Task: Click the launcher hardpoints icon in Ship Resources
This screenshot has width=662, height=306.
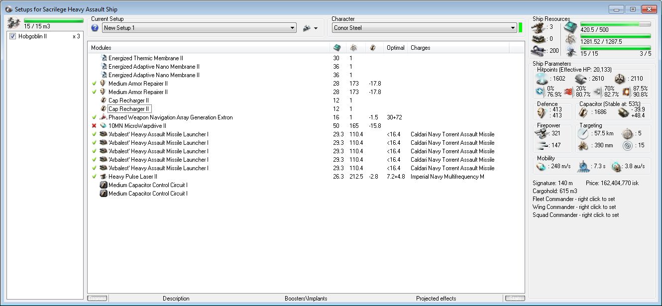Action: [x=539, y=38]
